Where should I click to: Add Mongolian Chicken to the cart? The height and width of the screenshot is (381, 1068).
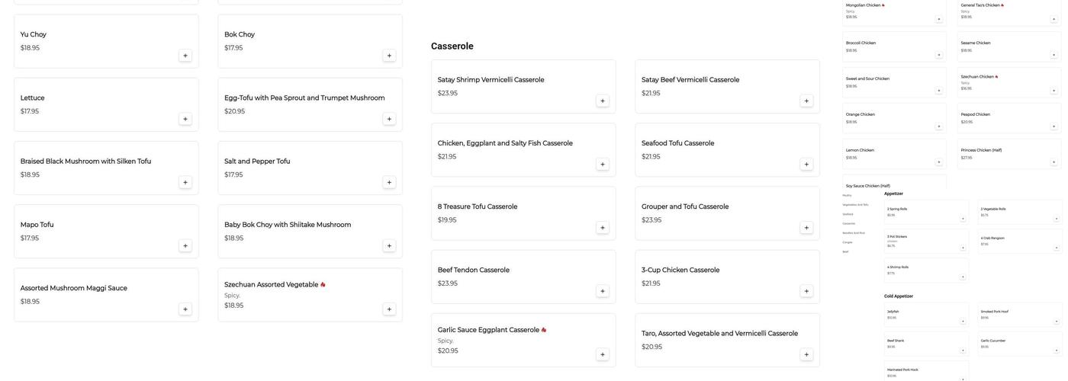939,19
